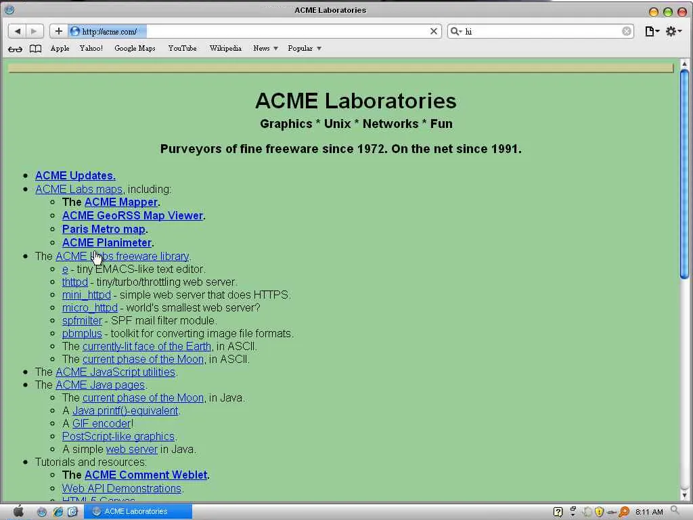Open the PostScript-like graphics link

pos(118,436)
